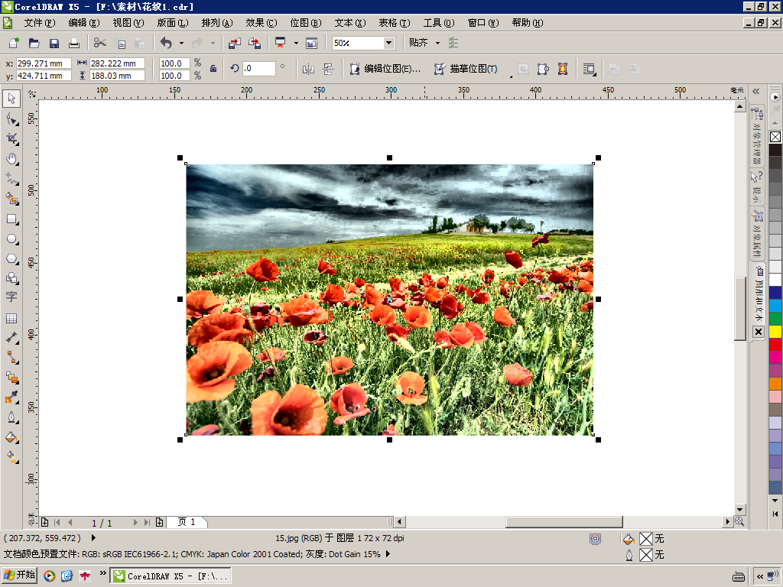
Task: Select the Interactive fill tool
Action: click(11, 457)
